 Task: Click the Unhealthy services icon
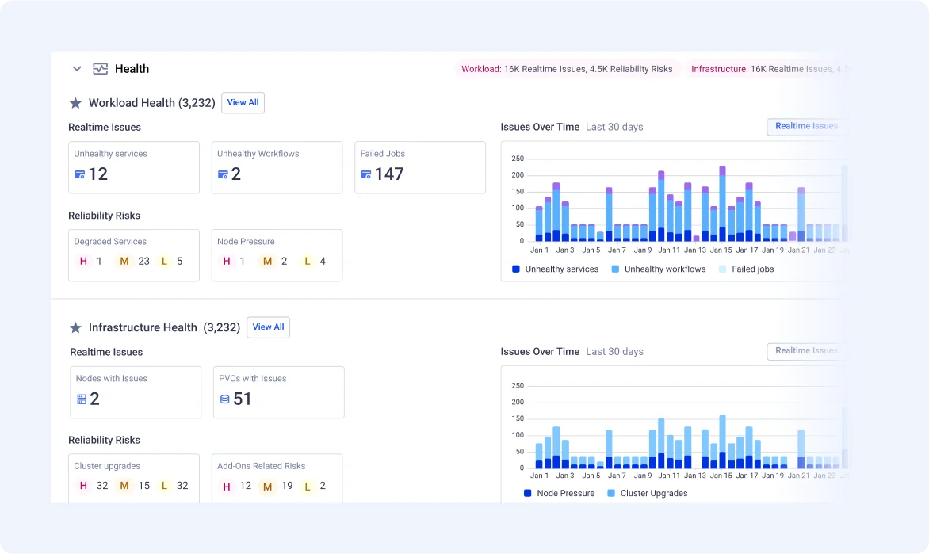(x=80, y=174)
